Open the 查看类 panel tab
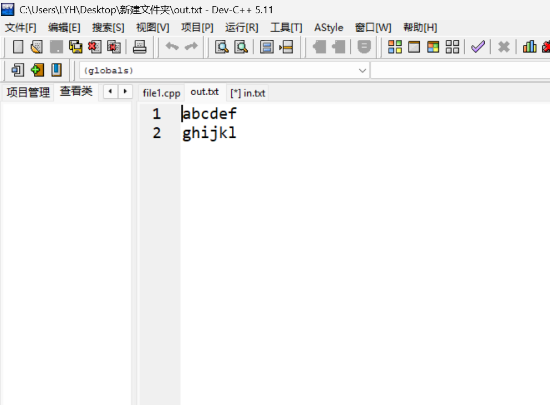 click(76, 91)
